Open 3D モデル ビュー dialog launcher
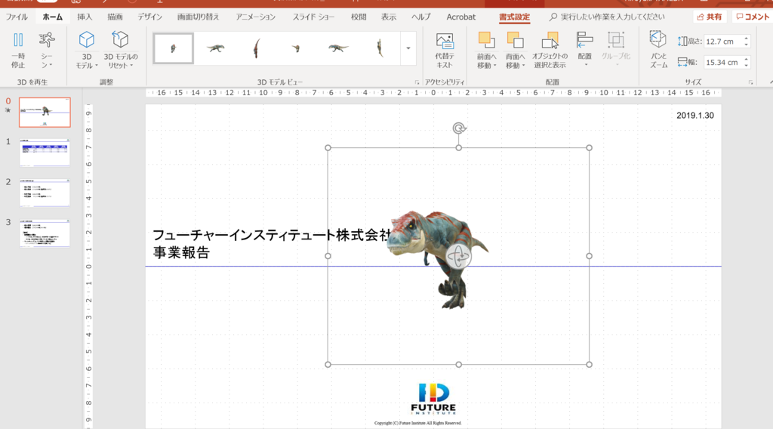 [x=417, y=82]
